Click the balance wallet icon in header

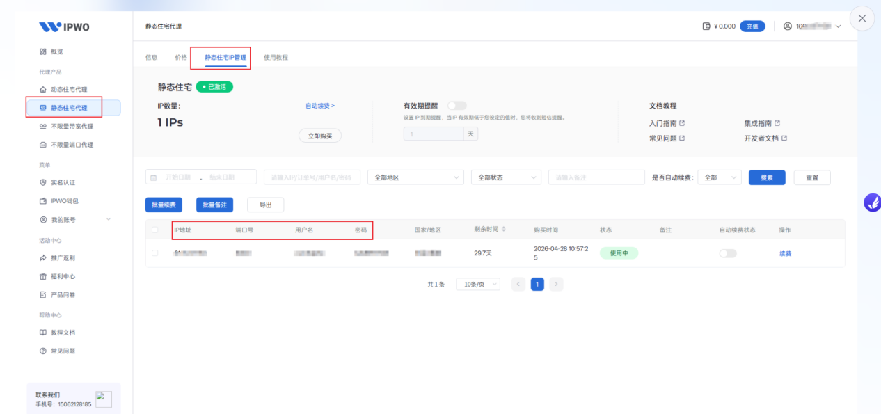pyautogui.click(x=706, y=26)
